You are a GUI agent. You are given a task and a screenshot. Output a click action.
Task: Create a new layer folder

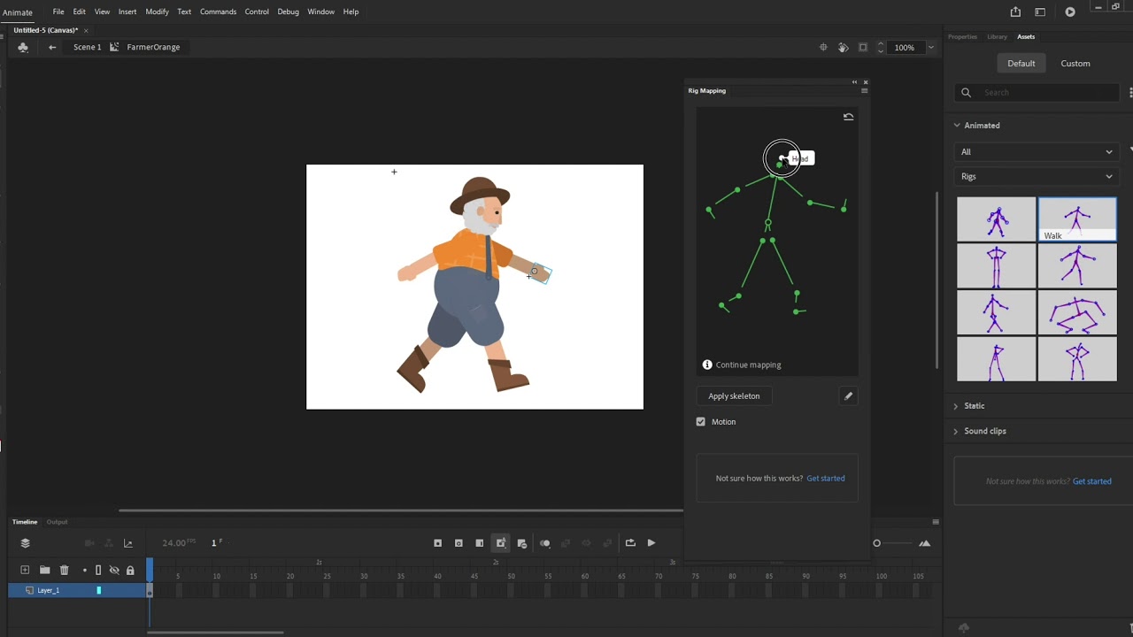tap(44, 571)
